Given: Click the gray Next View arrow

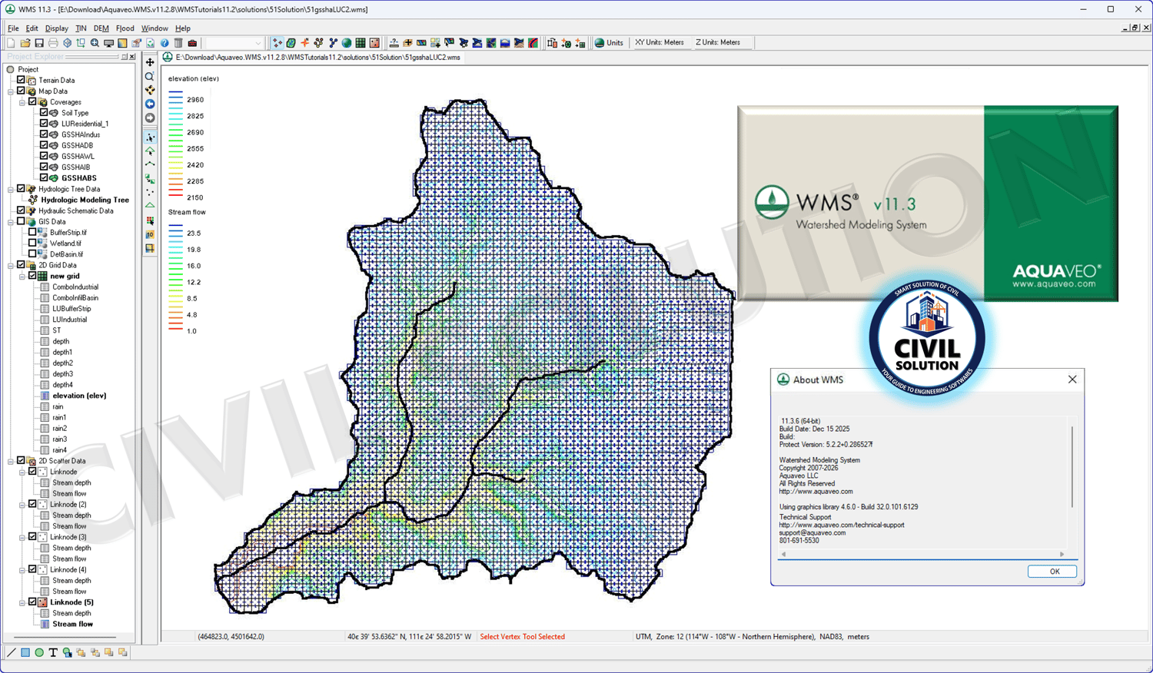Looking at the screenshot, I should click(150, 118).
